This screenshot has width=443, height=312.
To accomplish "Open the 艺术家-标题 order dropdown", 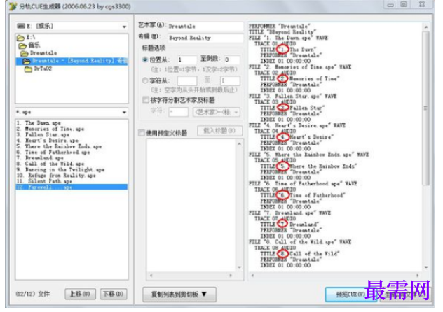I will point(217,112).
